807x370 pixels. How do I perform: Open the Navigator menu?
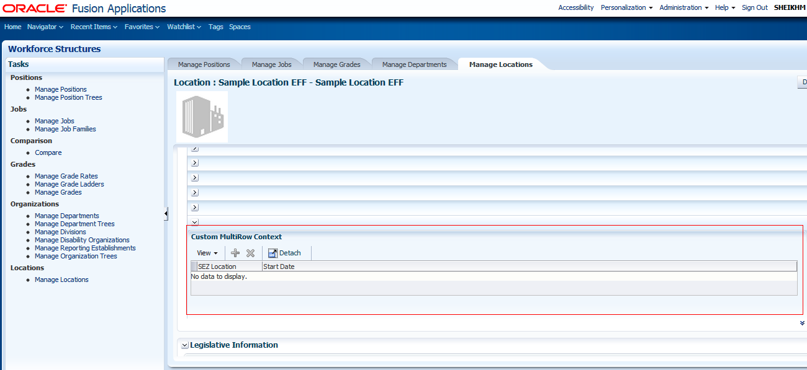(43, 27)
